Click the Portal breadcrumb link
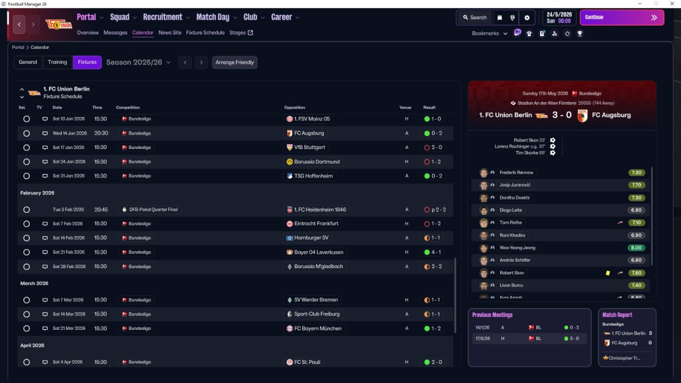 click(x=18, y=47)
